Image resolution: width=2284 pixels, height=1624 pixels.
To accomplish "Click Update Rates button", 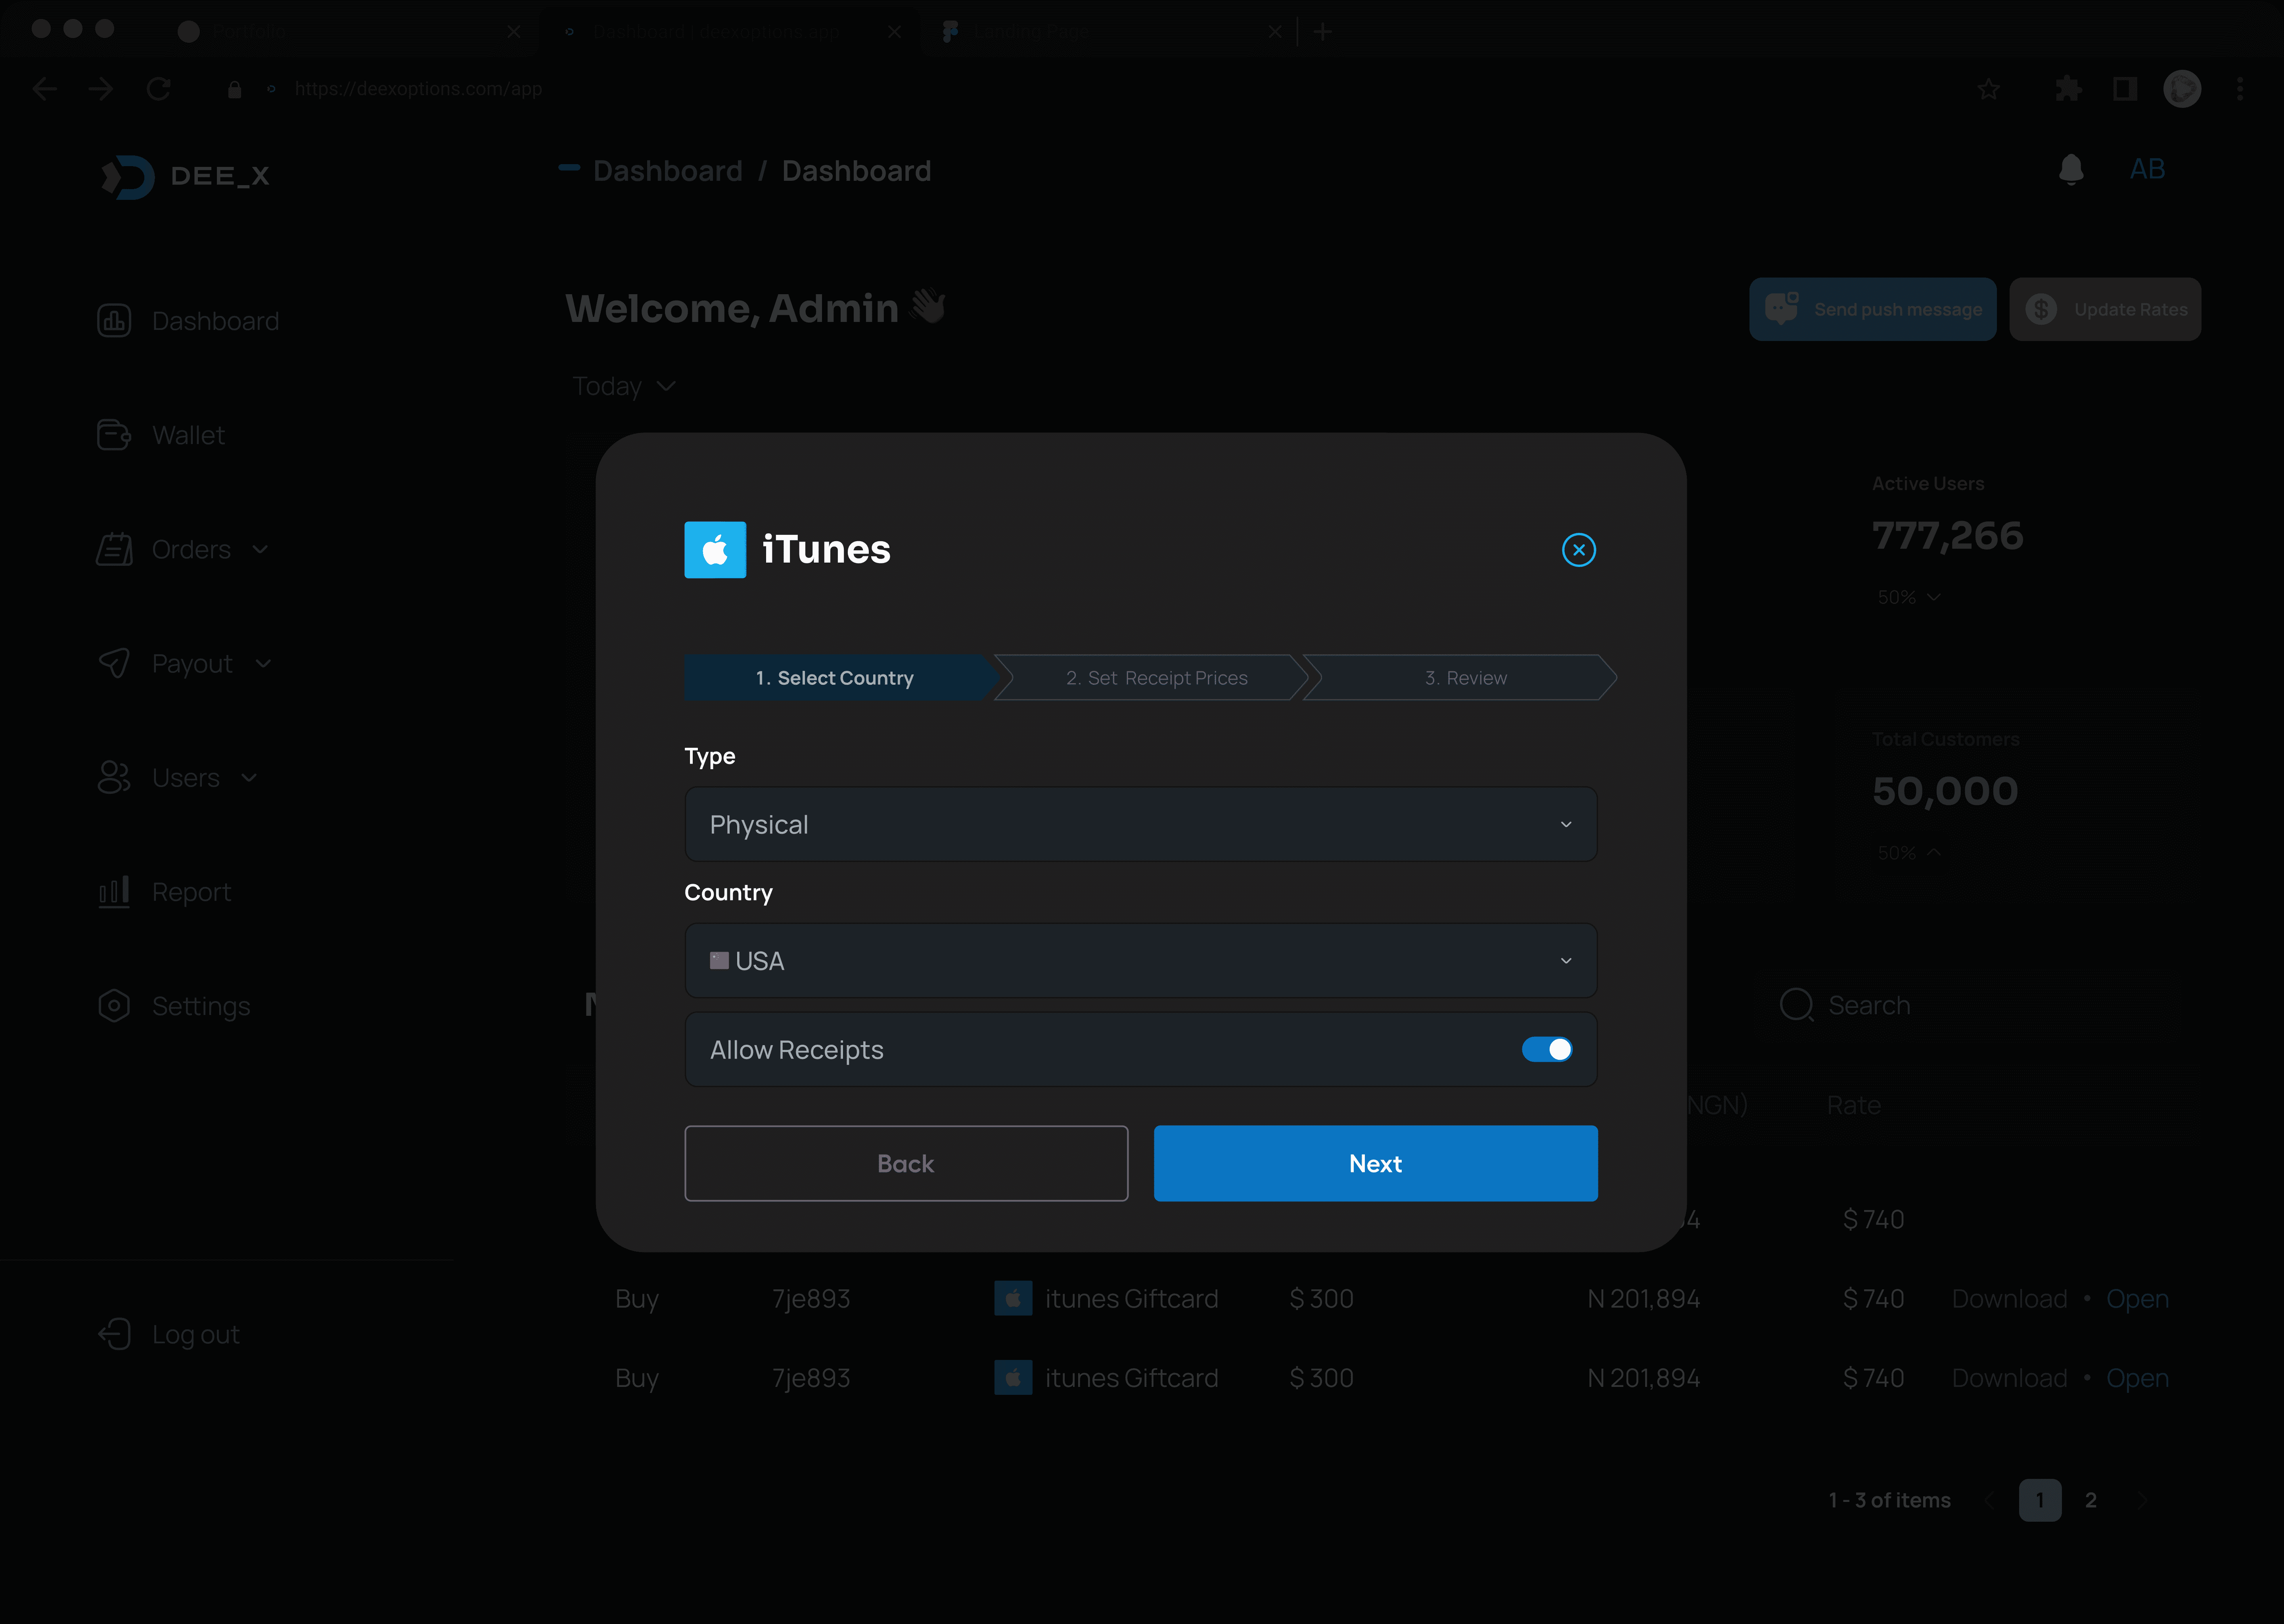I will [x=2105, y=309].
